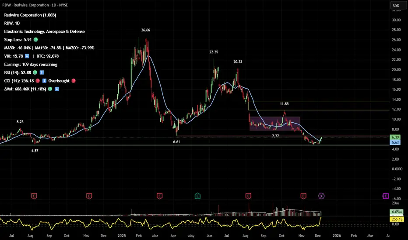Click the down arrow in CCI row

(44, 81)
